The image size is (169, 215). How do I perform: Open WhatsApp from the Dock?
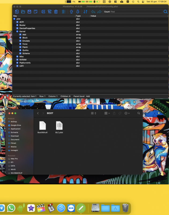pos(11,208)
